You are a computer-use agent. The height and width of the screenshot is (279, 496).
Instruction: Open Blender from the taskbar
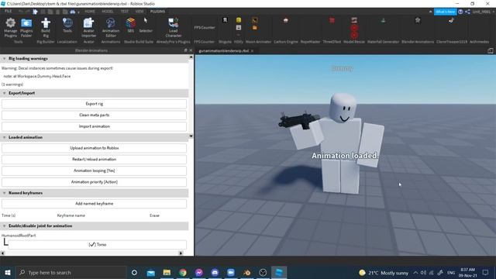[246, 272]
